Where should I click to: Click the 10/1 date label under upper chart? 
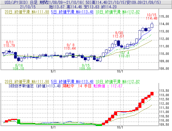point(120,71)
